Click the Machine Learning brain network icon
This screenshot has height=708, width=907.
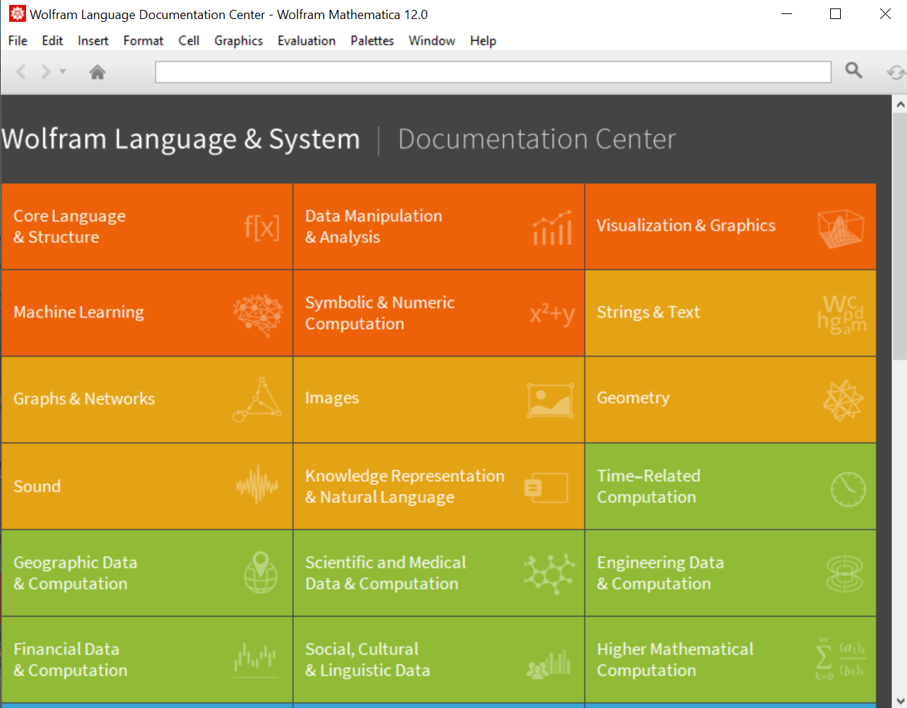(258, 315)
